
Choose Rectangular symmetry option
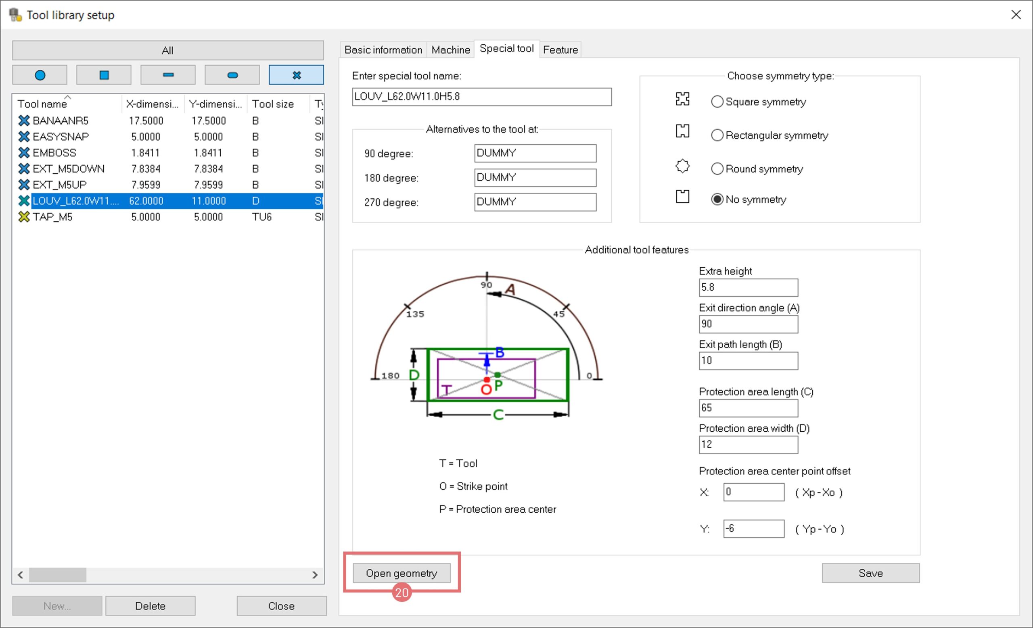point(717,135)
